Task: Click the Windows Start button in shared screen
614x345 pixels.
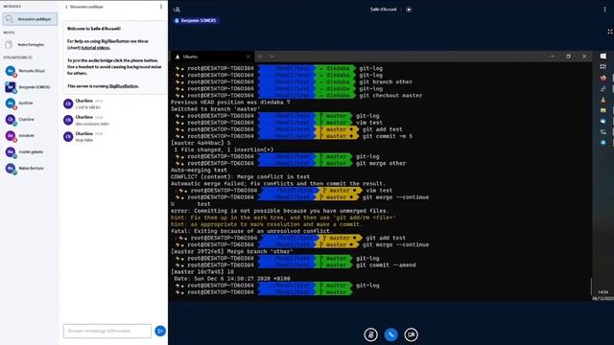Action: coord(603,57)
